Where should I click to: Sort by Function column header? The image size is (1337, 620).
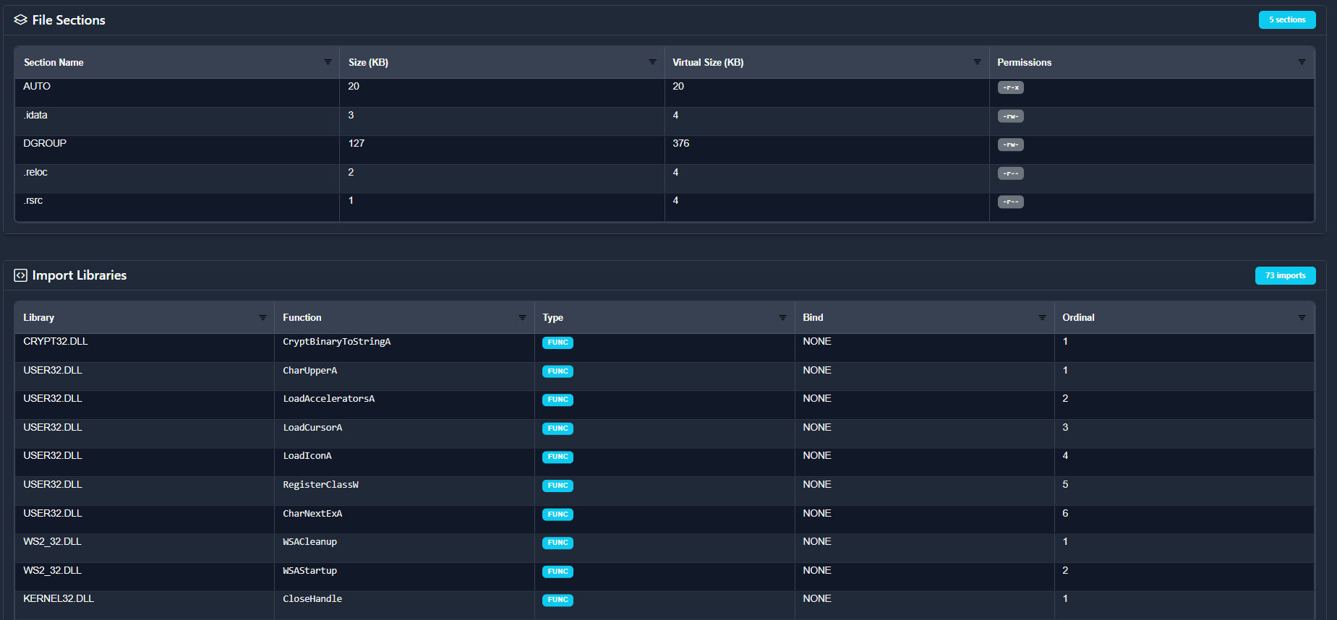[x=302, y=318]
